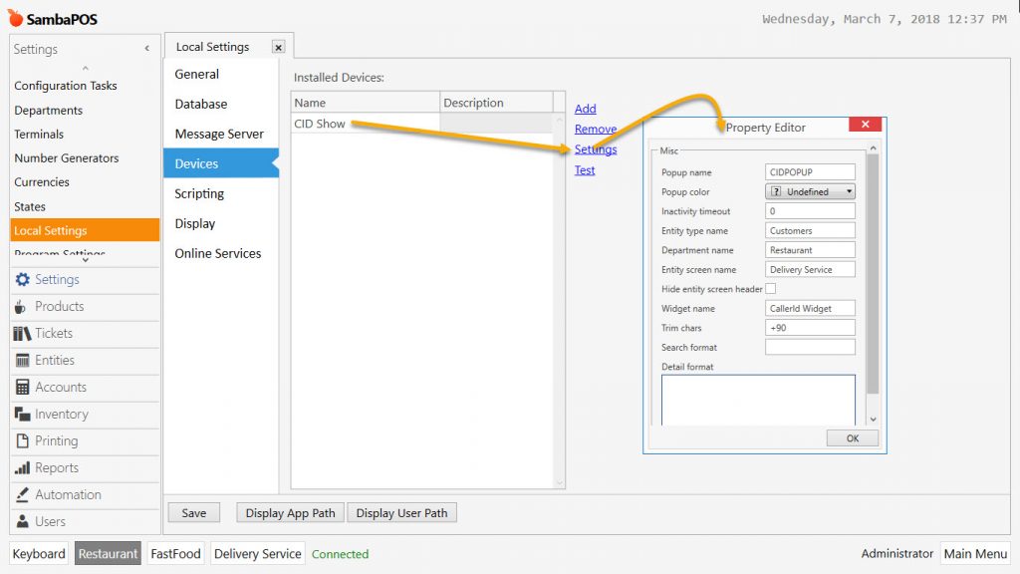Click the Trim chars field

pos(810,327)
